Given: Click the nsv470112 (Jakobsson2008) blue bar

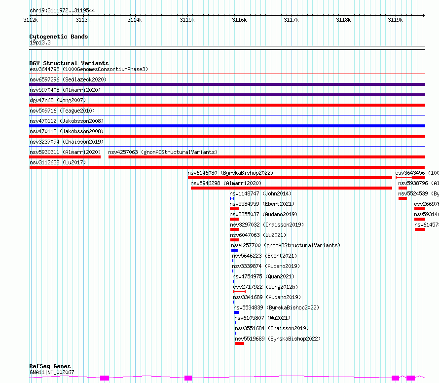Looking at the screenshot, I should pos(227,126).
